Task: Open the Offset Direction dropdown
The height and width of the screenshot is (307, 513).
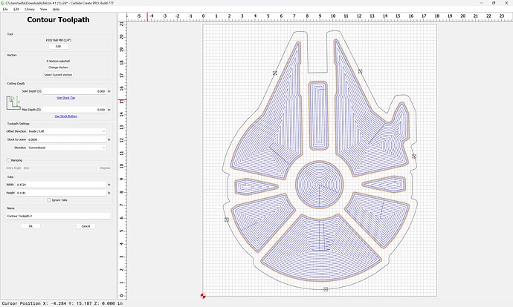Action: (68, 131)
